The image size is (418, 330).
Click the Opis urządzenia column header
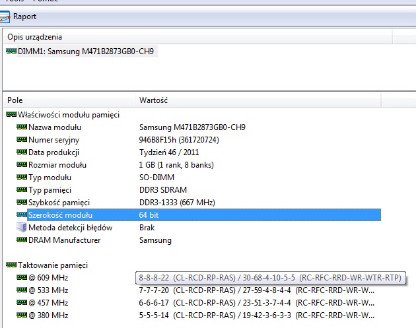pos(34,37)
